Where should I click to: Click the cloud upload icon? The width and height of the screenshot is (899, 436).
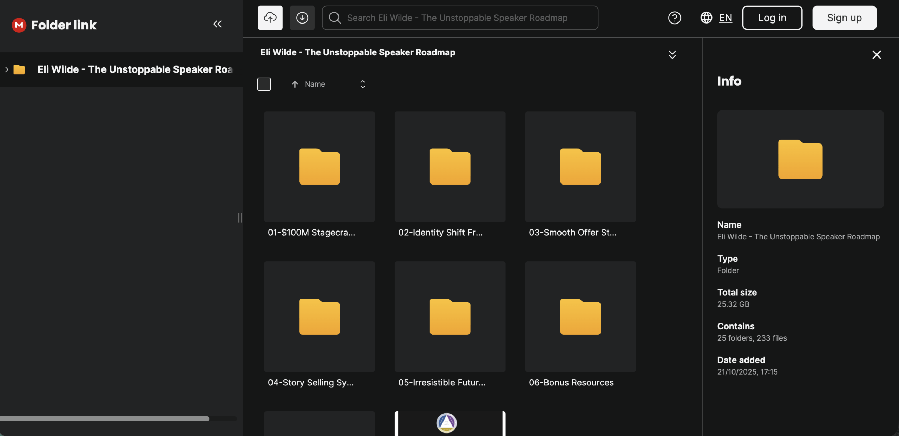[270, 18]
